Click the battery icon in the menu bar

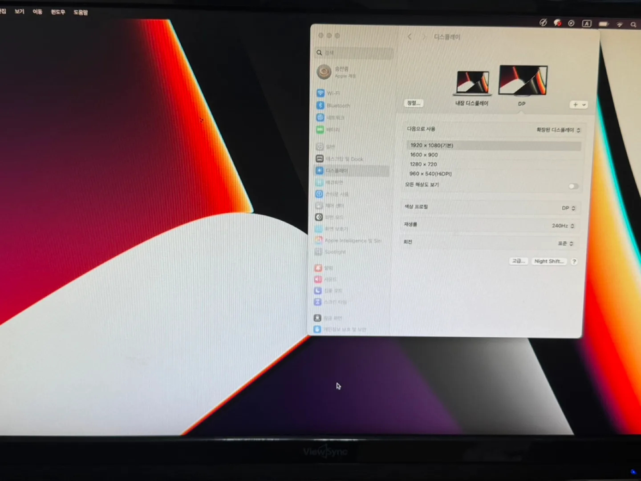coord(603,24)
